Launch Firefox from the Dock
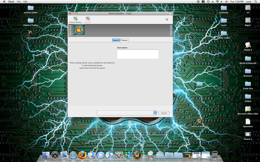The height and width of the screenshot is (162, 260). coord(83,155)
